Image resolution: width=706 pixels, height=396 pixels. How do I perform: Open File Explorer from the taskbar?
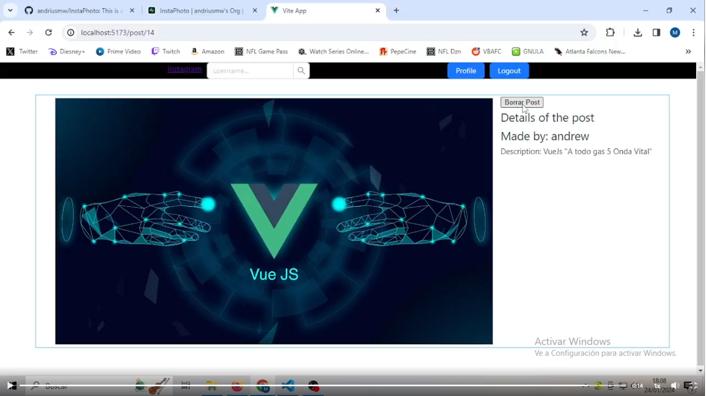(212, 386)
